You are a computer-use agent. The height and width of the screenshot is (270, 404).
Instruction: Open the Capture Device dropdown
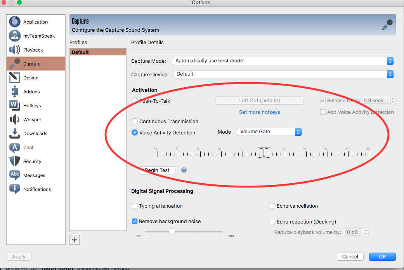283,74
